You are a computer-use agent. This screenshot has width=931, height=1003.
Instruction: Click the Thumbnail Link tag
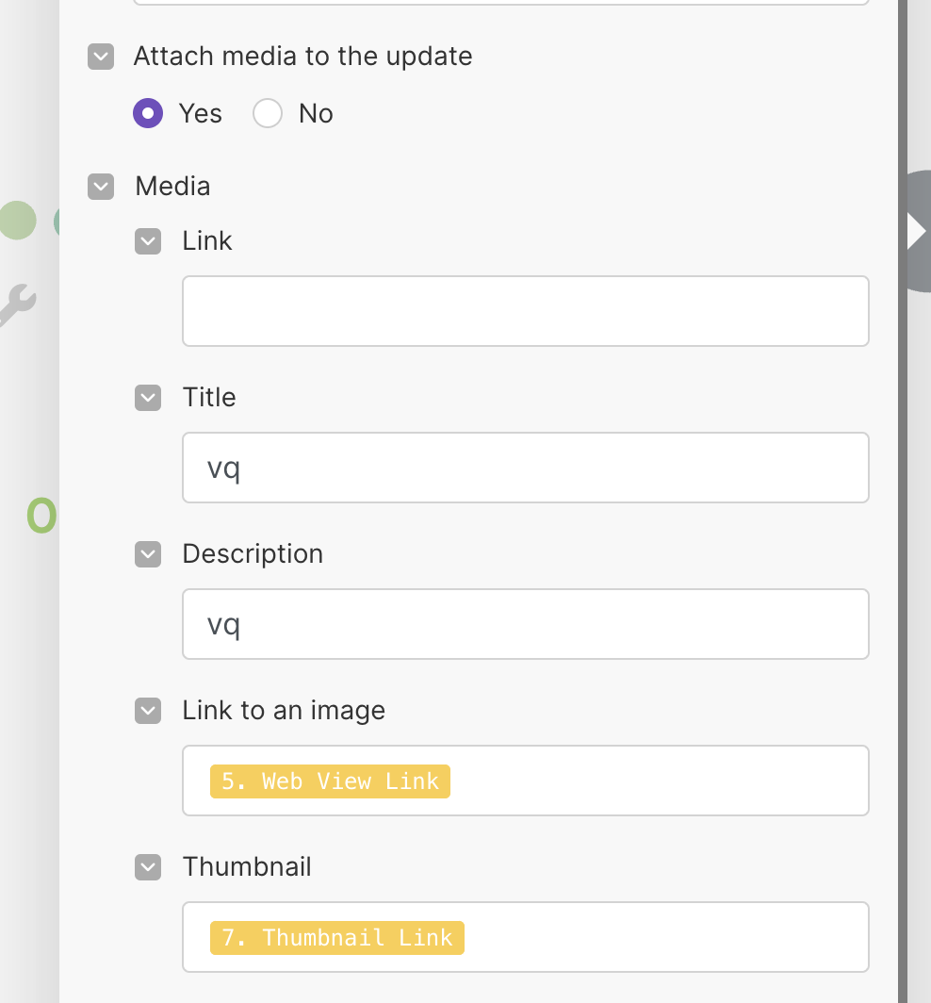[x=337, y=938]
